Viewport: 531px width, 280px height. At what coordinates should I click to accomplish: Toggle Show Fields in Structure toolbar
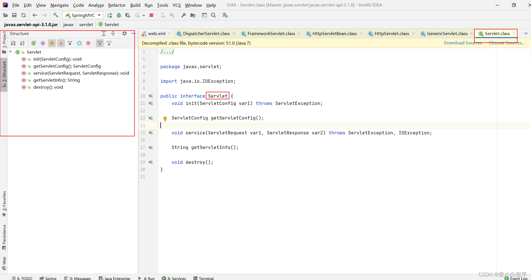(x=52, y=43)
